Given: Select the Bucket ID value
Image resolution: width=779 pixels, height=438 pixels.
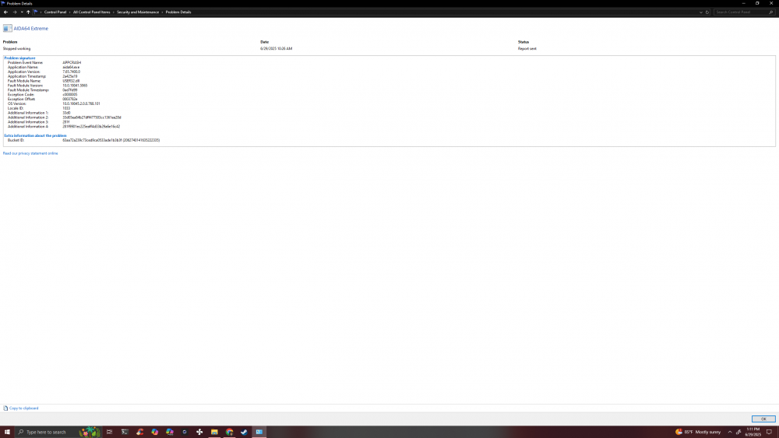Looking at the screenshot, I should pyautogui.click(x=111, y=140).
